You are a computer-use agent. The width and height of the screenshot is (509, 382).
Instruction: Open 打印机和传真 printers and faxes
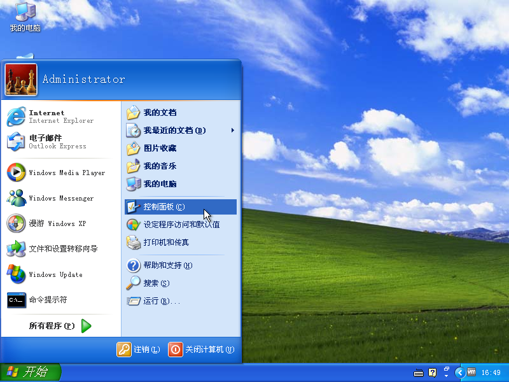pos(163,242)
